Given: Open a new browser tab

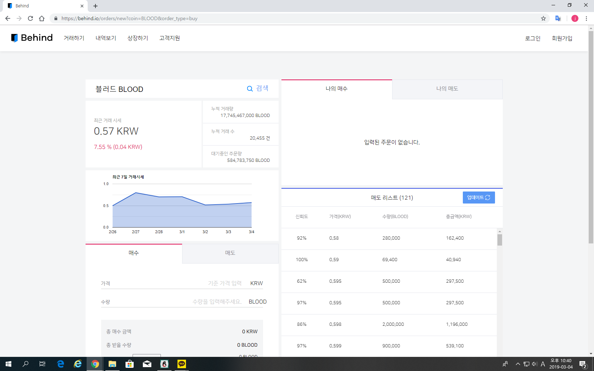Looking at the screenshot, I should [x=95, y=6].
